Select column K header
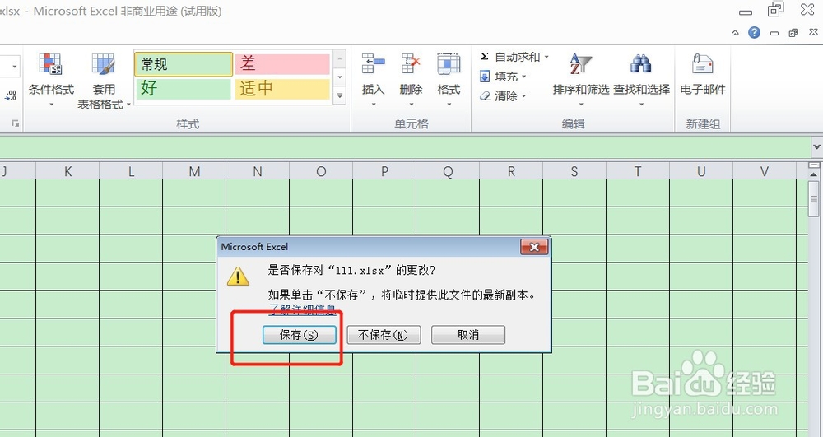Screen dimensions: 823x437 point(67,171)
